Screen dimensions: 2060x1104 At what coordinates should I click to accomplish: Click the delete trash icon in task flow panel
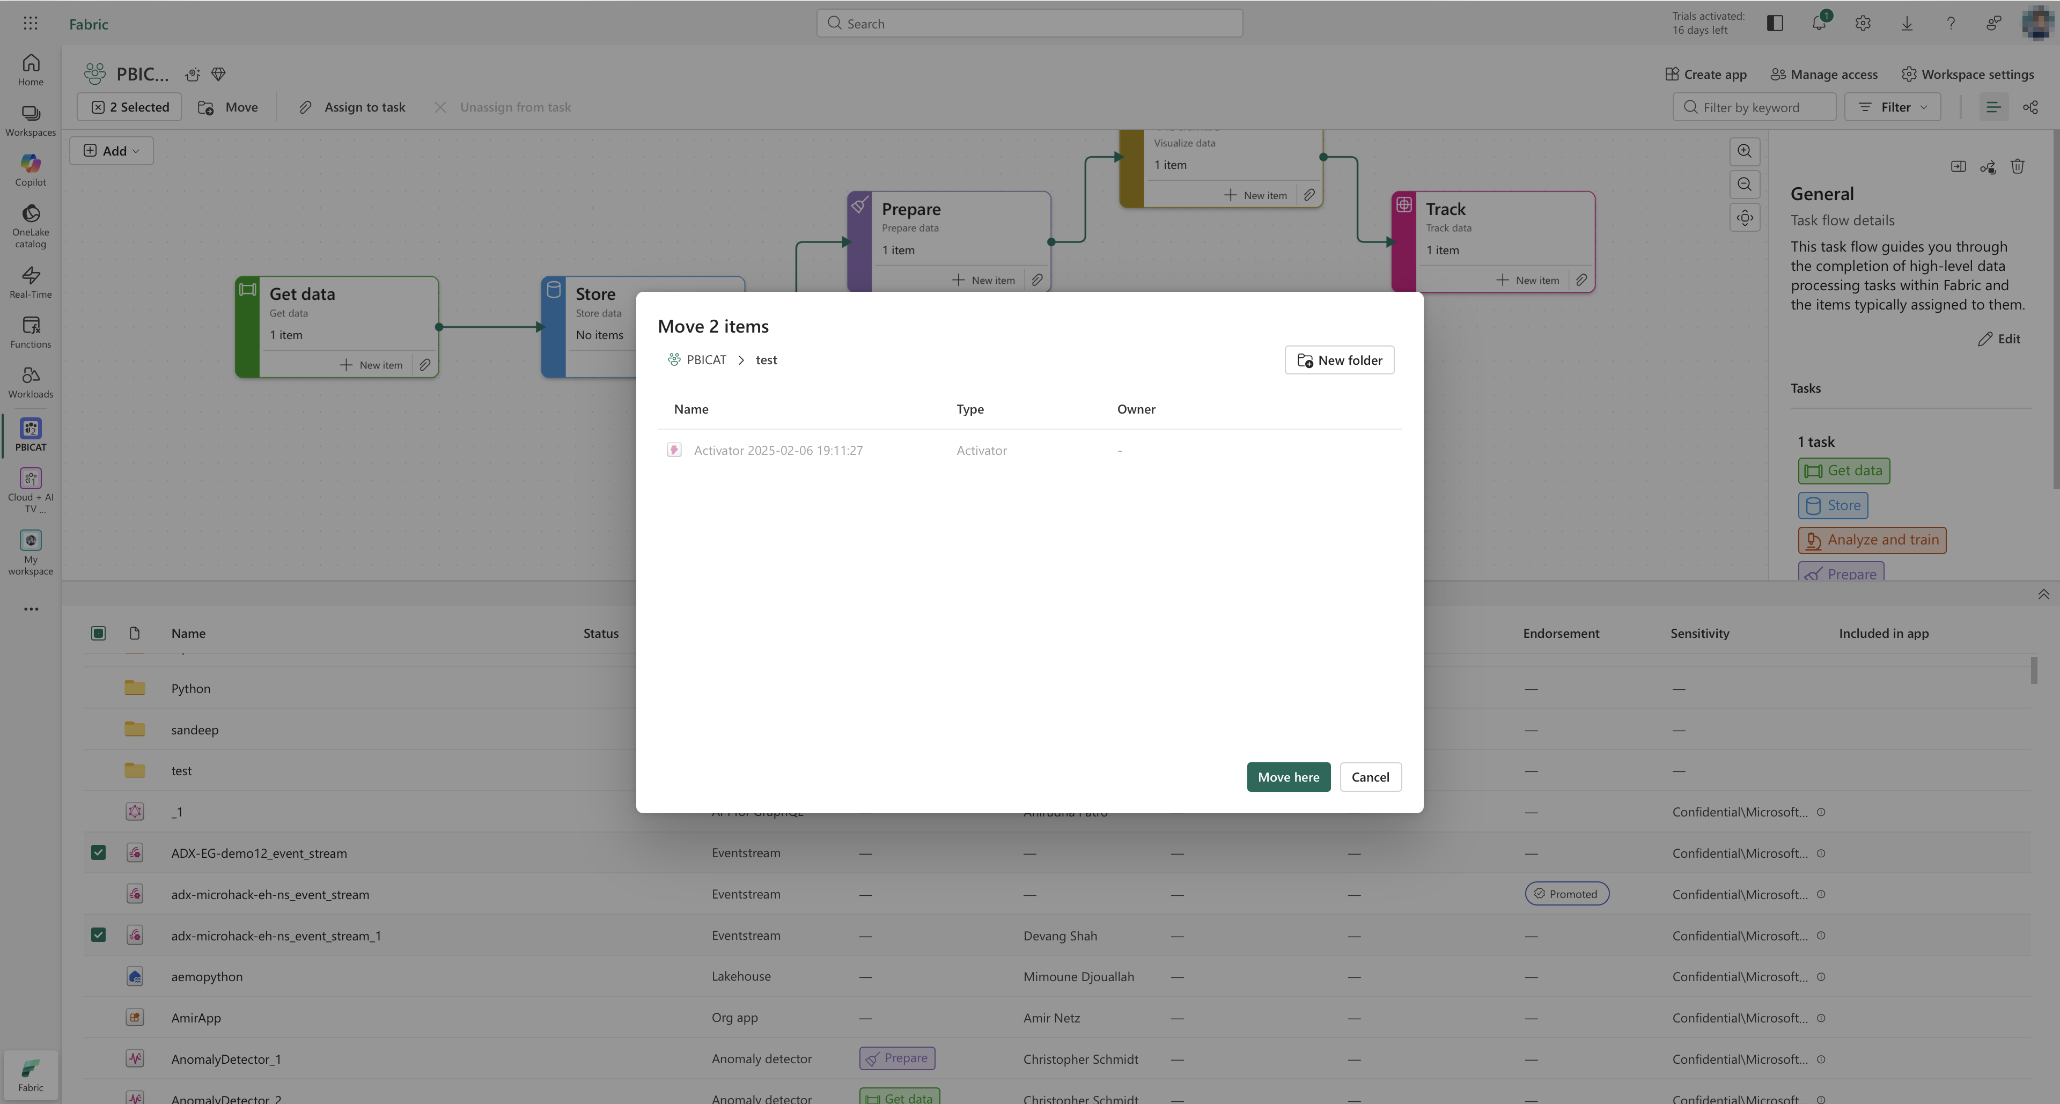(x=2018, y=166)
